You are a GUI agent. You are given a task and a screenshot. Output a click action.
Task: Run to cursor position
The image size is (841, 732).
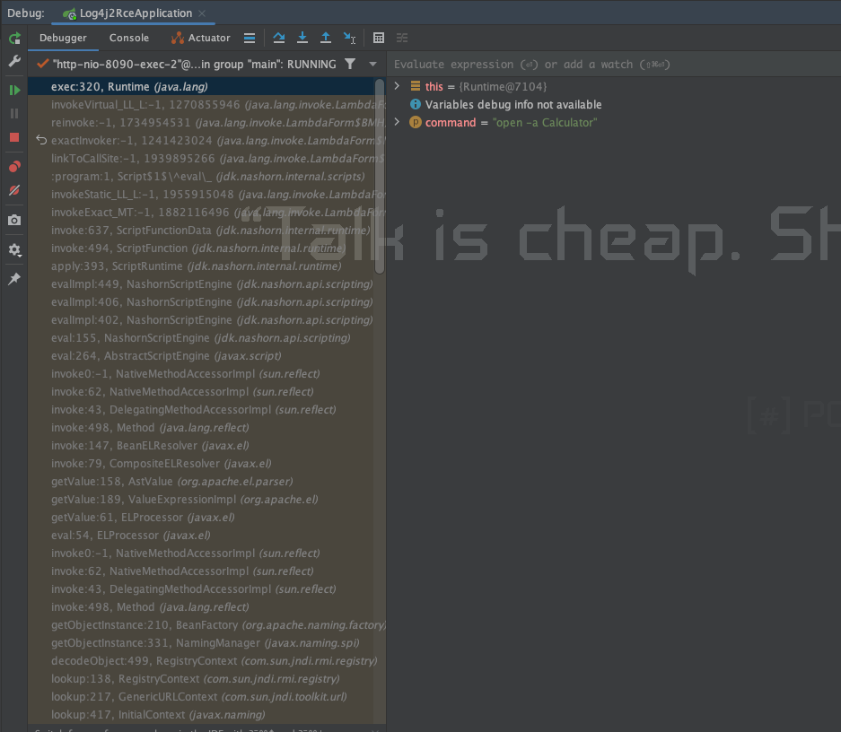click(349, 38)
